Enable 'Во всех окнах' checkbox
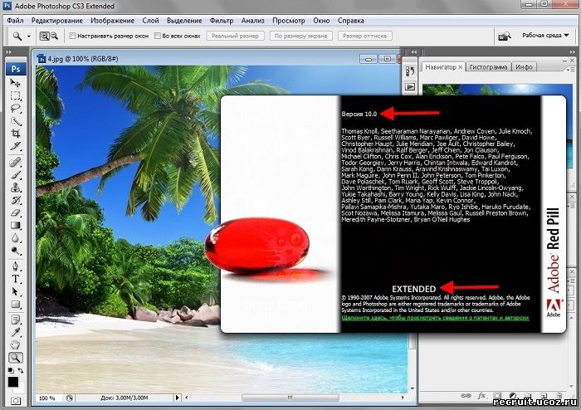Image resolution: width=581 pixels, height=410 pixels. pyautogui.click(x=158, y=36)
